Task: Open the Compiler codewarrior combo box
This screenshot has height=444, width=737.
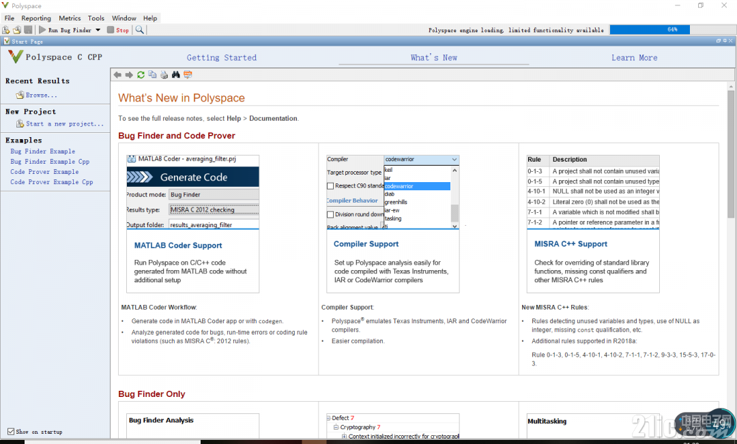Action: [421, 160]
